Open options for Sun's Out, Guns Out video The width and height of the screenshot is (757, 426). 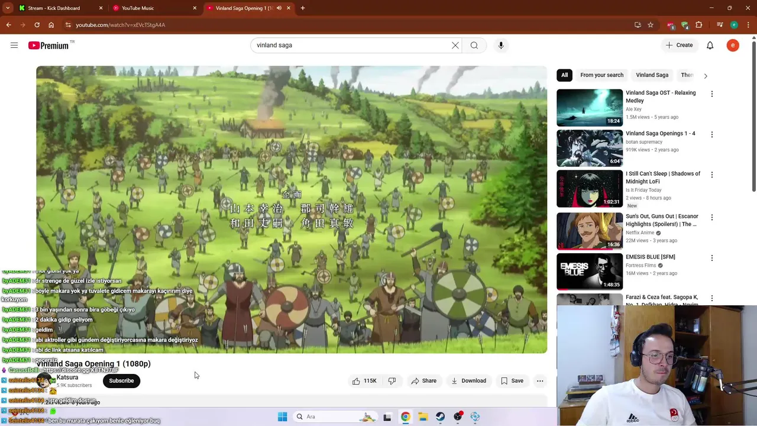click(x=712, y=217)
